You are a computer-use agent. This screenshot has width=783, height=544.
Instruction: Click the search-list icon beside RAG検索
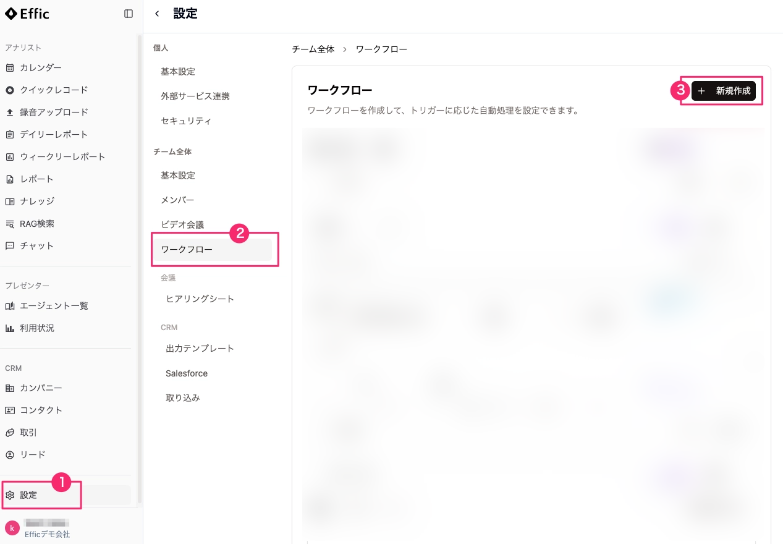coord(10,223)
